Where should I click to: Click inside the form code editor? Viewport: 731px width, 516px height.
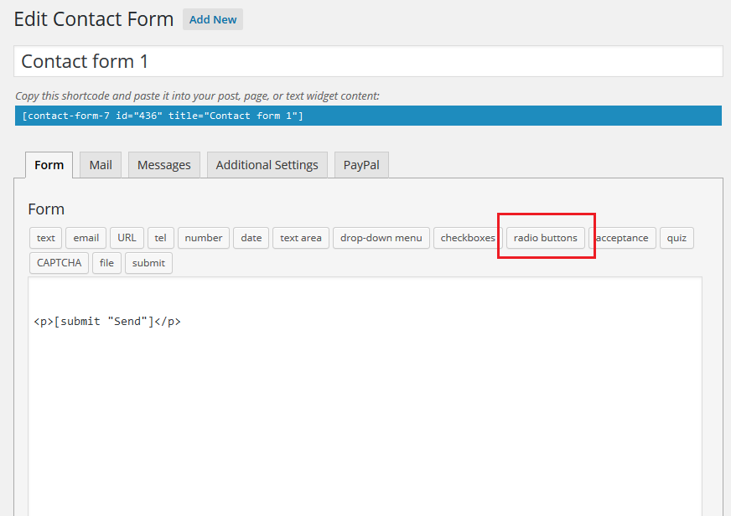(365, 396)
